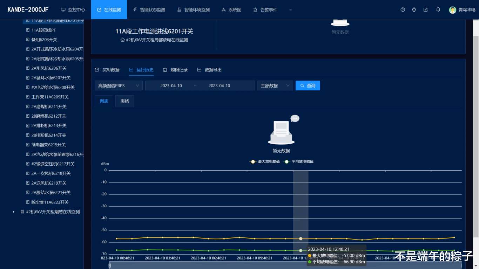
Task: Click the 查询 search button
Action: tap(308, 86)
